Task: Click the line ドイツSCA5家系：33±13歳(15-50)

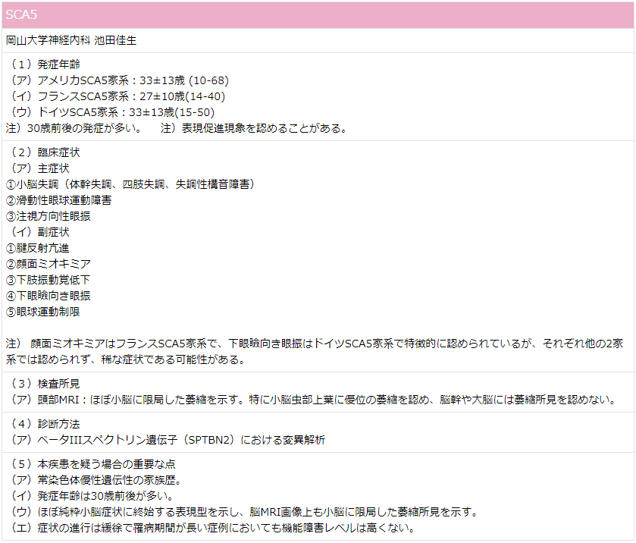Action: (111, 112)
